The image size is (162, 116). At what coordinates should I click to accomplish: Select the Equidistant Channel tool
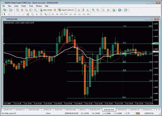[x=28, y=14]
